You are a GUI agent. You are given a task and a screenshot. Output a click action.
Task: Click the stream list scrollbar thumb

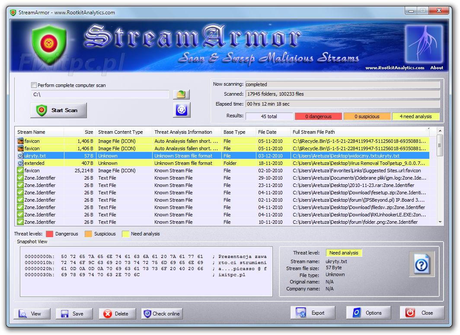tap(440, 145)
